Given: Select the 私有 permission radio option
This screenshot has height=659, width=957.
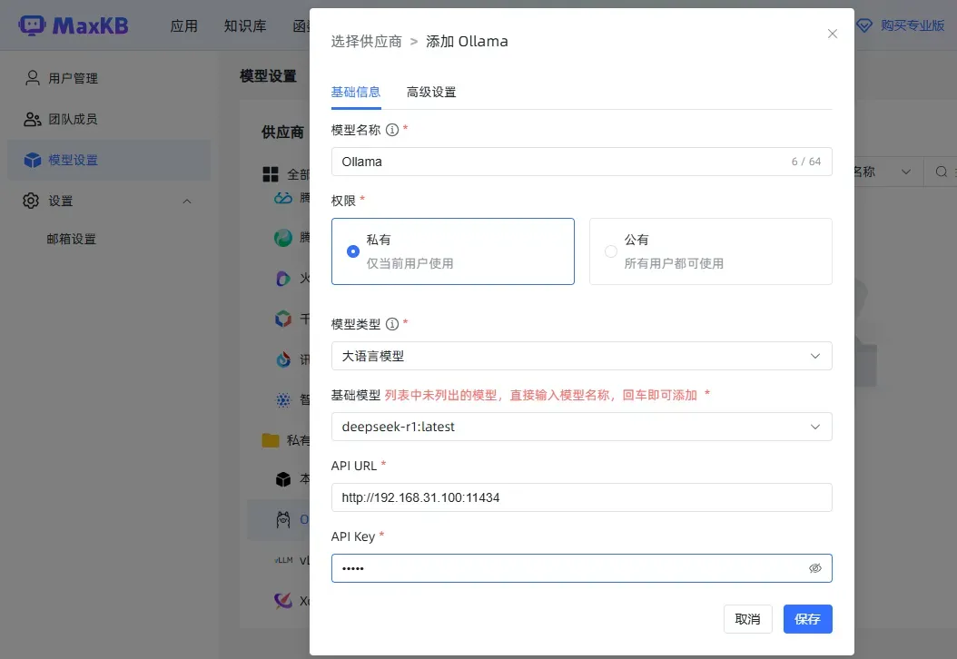Looking at the screenshot, I should [x=354, y=251].
